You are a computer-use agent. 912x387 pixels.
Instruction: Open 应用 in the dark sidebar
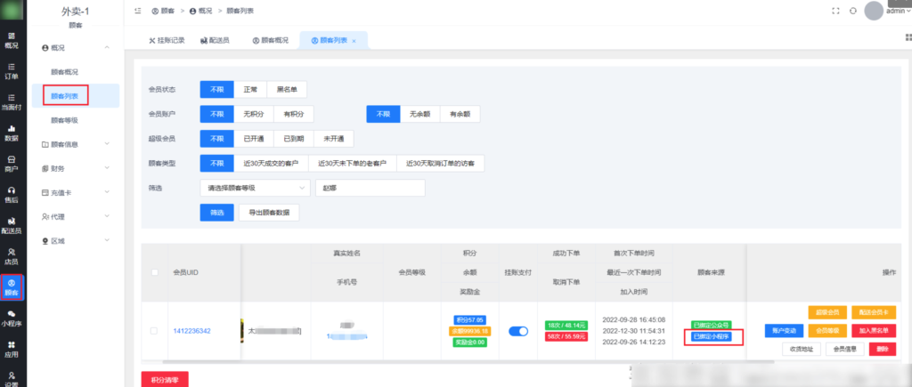point(11,350)
